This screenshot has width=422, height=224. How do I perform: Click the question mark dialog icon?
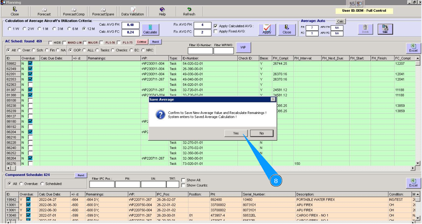tap(161, 115)
